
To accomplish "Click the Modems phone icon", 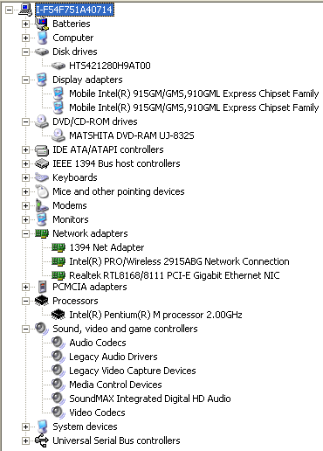I will [42, 205].
